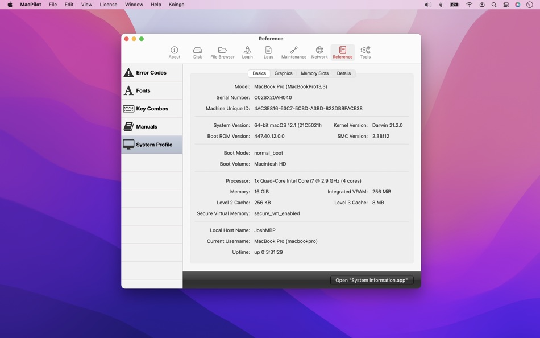
Task: Open the Apple menu
Action: click(10, 5)
